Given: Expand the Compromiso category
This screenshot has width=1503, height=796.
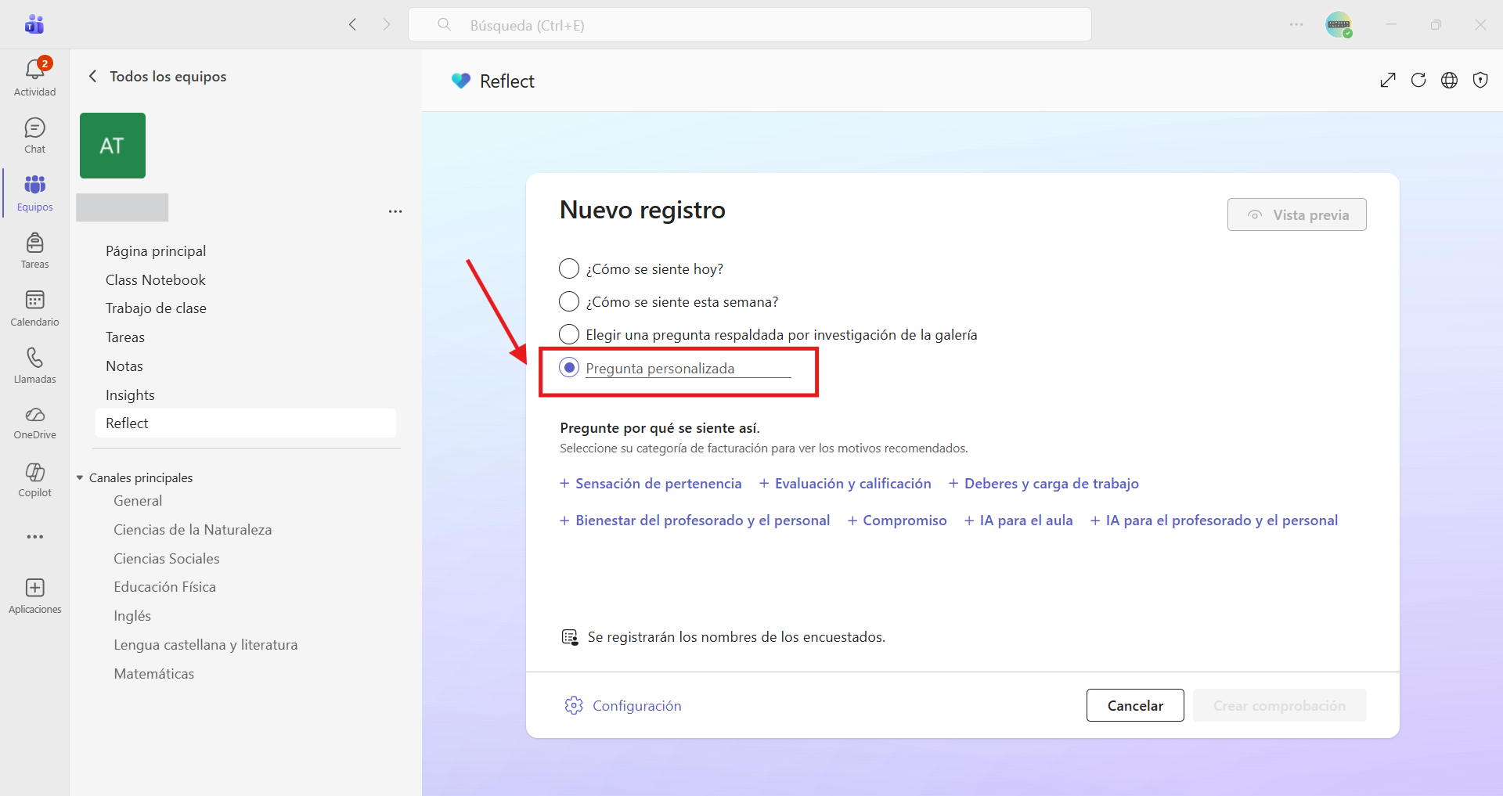Looking at the screenshot, I should click(x=897, y=520).
